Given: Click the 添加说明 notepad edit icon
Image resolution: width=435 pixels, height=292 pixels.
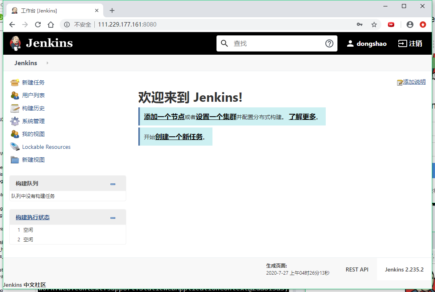Looking at the screenshot, I should point(400,82).
